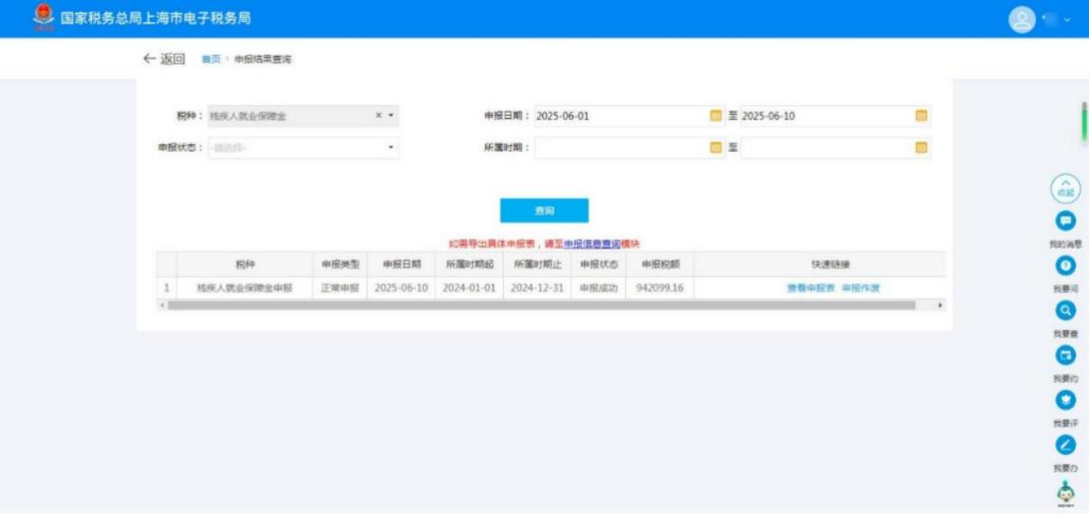Open calendar picker for 所属时期 field
The width and height of the screenshot is (1089, 514).
716,145
